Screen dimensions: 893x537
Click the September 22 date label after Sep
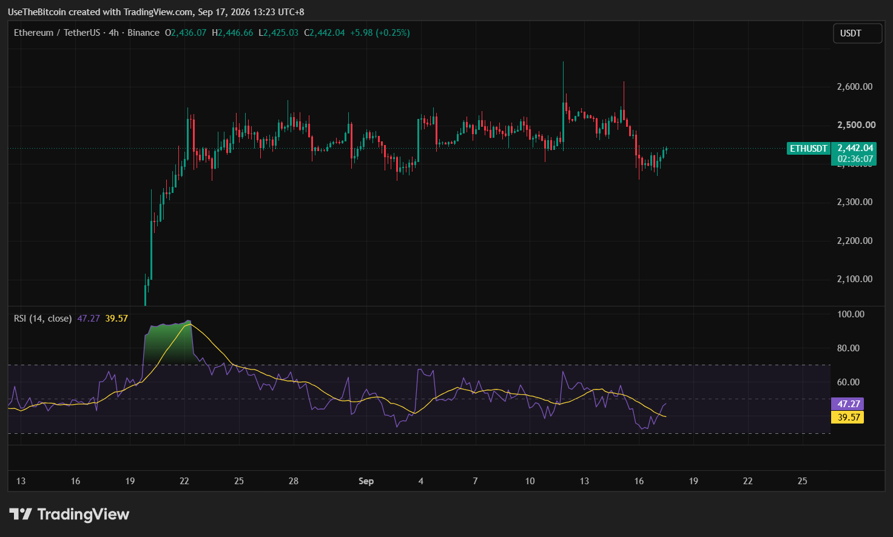[748, 481]
